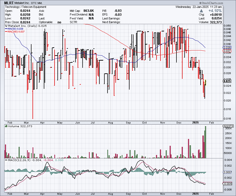Click the StockCharts.com watermark label
This screenshot has height=196, width=236.
[x=211, y=3]
